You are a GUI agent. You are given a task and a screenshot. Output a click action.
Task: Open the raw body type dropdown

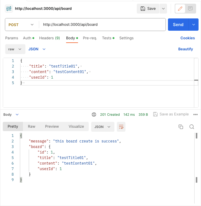15,49
